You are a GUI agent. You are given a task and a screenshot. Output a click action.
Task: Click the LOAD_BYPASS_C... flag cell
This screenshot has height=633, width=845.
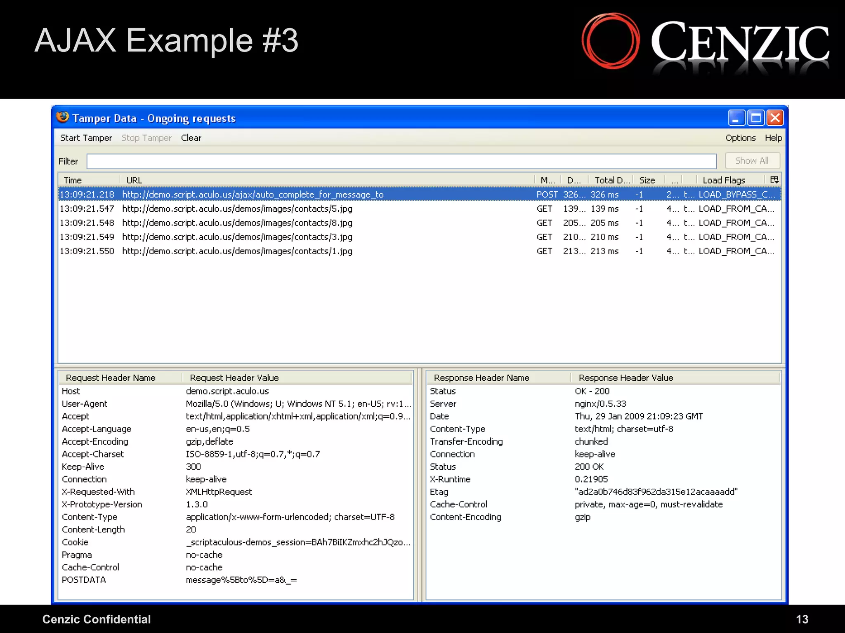click(x=736, y=195)
